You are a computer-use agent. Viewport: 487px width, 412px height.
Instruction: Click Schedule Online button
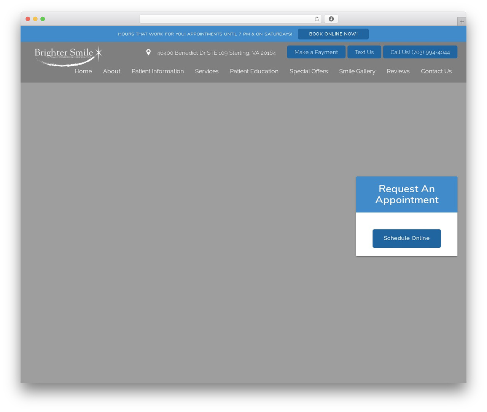pyautogui.click(x=407, y=238)
